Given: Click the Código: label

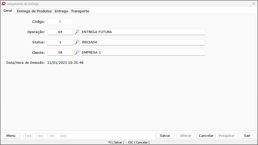Looking at the screenshot, I should pos(38,22).
